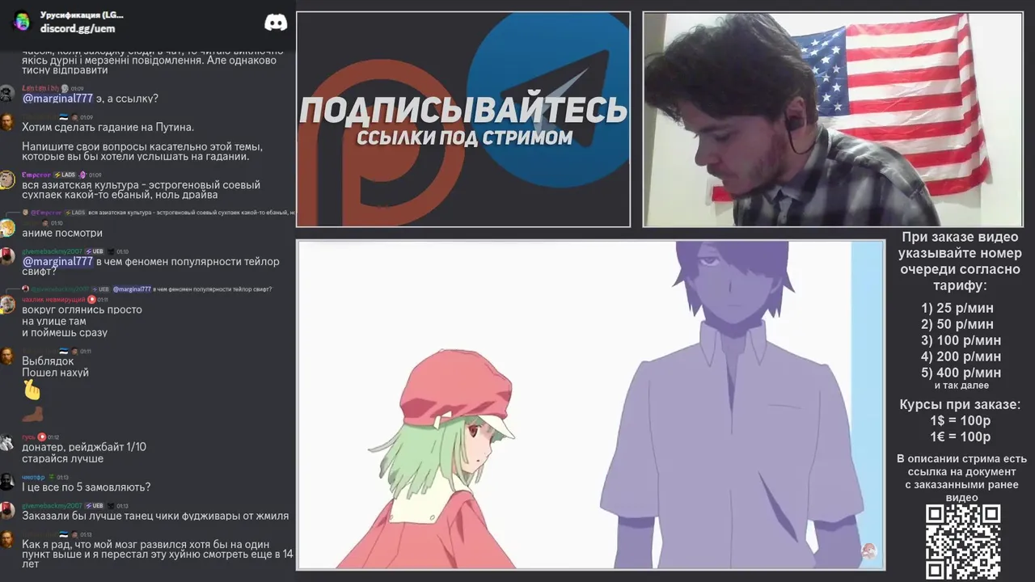This screenshot has width=1035, height=582.
Task: Click avatar beside 'Как я рад' message
Action: click(x=7, y=539)
